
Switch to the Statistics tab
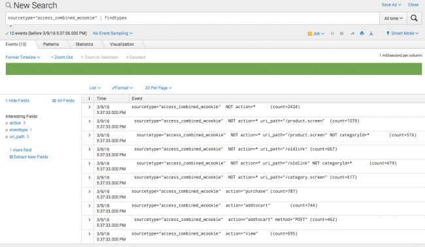(x=84, y=44)
